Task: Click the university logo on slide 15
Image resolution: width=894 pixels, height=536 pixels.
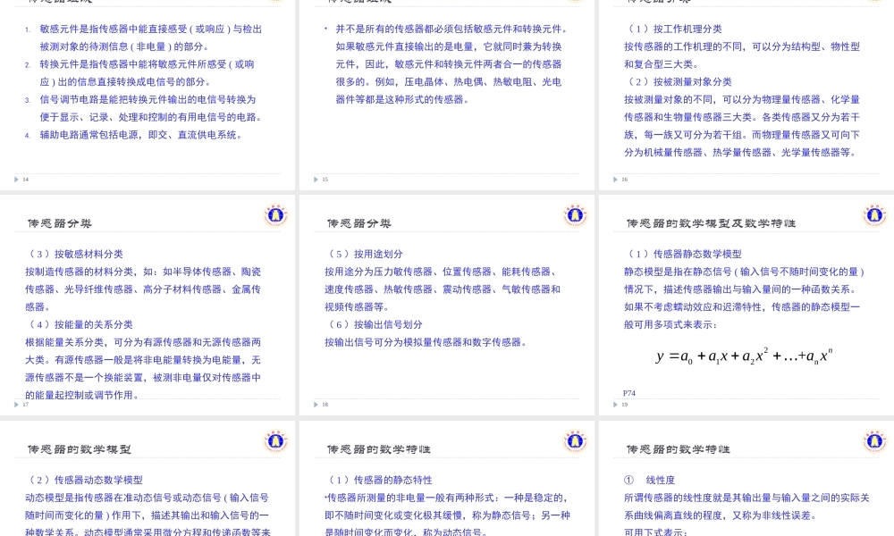Action: (575, 2)
